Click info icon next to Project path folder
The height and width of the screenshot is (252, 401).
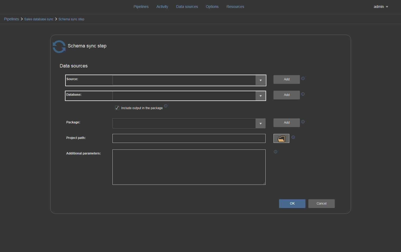click(293, 137)
